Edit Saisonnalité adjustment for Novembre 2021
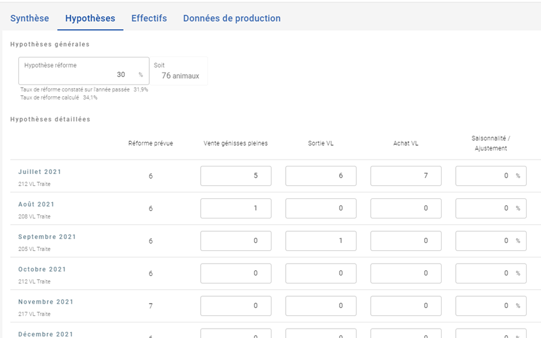Viewport: 541px width, 338px height. [x=491, y=305]
